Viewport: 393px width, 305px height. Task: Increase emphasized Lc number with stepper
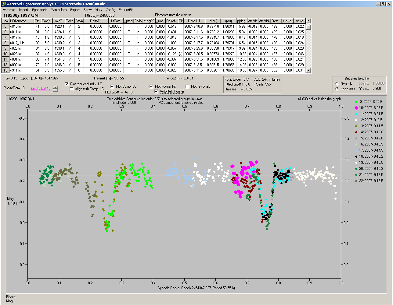(x=55, y=87)
